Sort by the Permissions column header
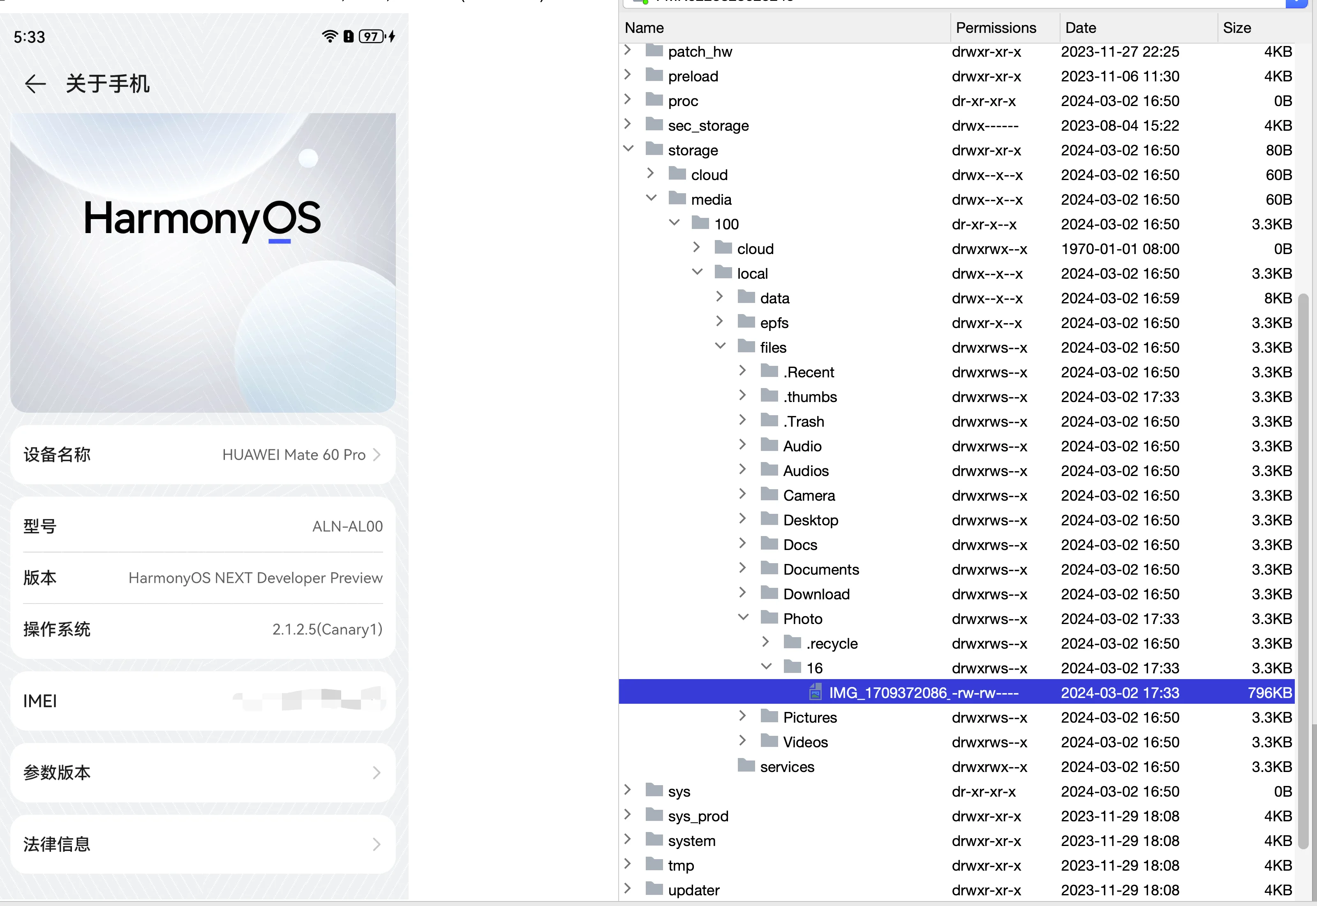1317x906 pixels. [x=996, y=28]
